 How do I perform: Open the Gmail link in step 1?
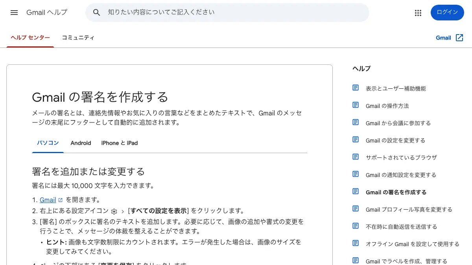pyautogui.click(x=48, y=200)
